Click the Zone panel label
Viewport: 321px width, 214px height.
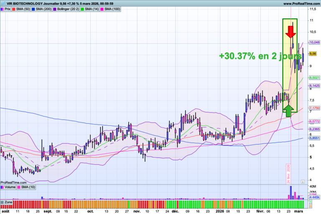point(8,202)
